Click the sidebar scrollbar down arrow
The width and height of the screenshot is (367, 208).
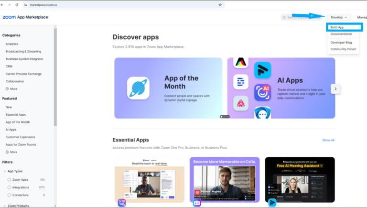[x=55, y=206]
